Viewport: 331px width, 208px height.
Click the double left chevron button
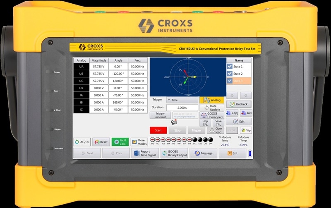click(246, 96)
